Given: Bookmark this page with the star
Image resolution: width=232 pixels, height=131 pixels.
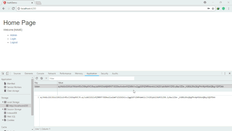Looking at the screenshot, I should [213, 9].
